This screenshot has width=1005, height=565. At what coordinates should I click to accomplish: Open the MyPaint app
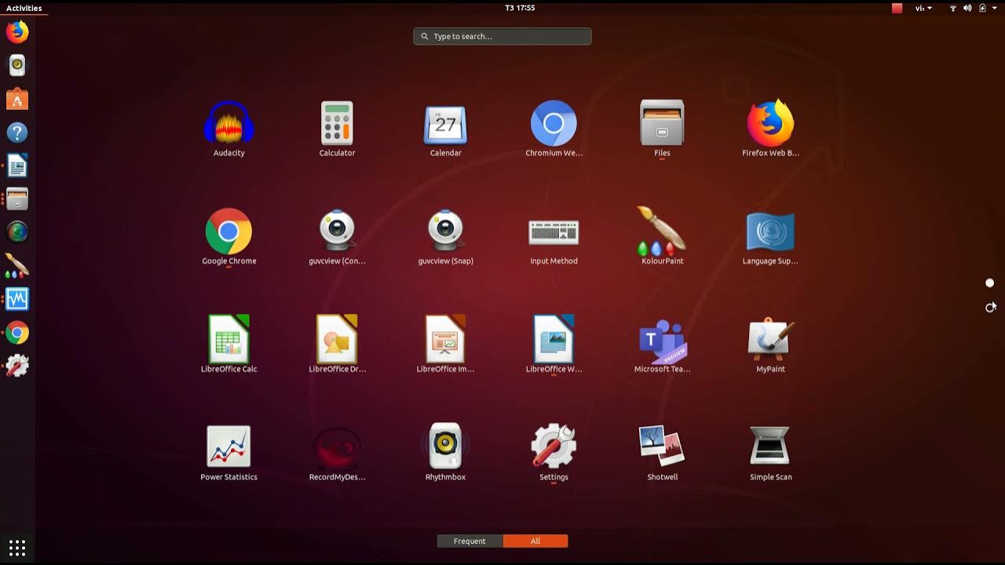pyautogui.click(x=770, y=344)
